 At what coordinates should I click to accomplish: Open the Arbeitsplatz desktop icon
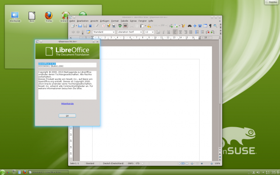(14, 17)
